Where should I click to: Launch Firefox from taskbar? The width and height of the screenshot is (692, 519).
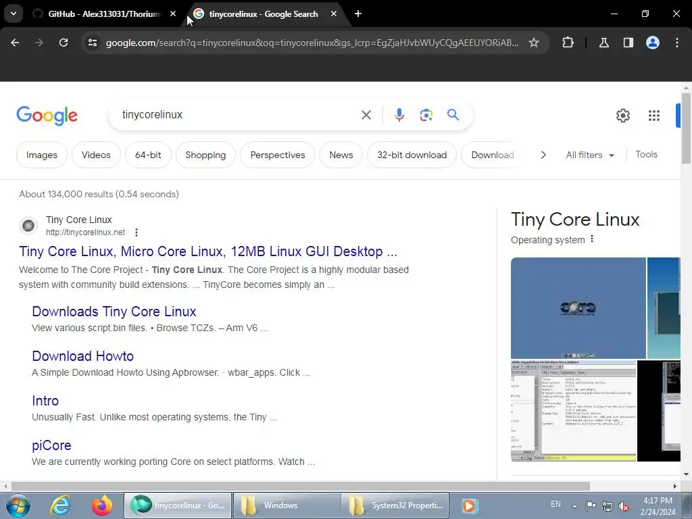tap(102, 505)
